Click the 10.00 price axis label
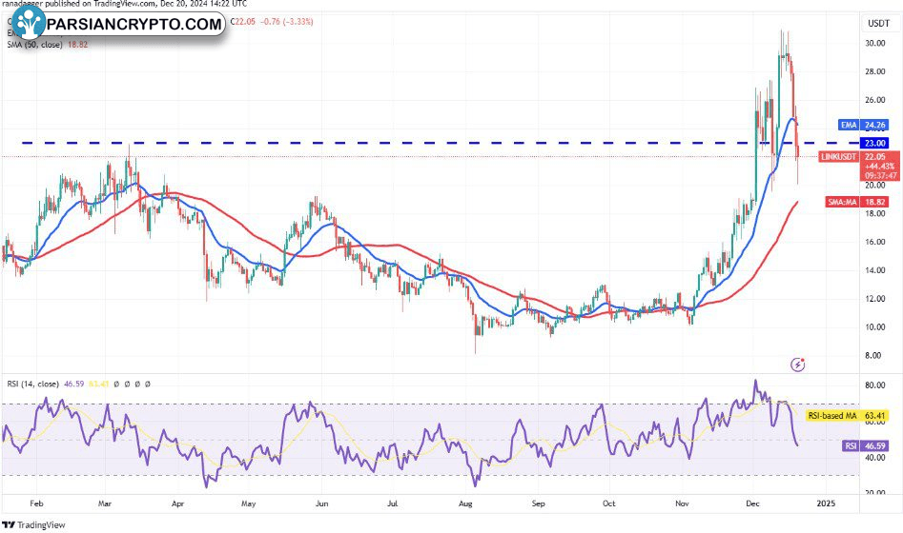 pyautogui.click(x=874, y=327)
